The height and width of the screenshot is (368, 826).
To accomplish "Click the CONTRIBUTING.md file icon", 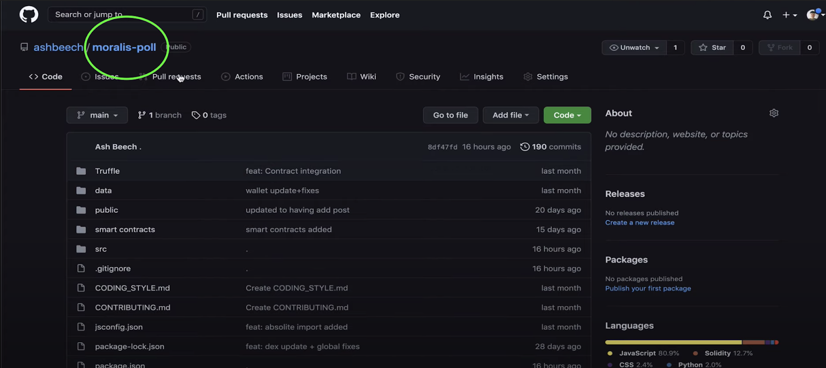I will [x=81, y=308].
